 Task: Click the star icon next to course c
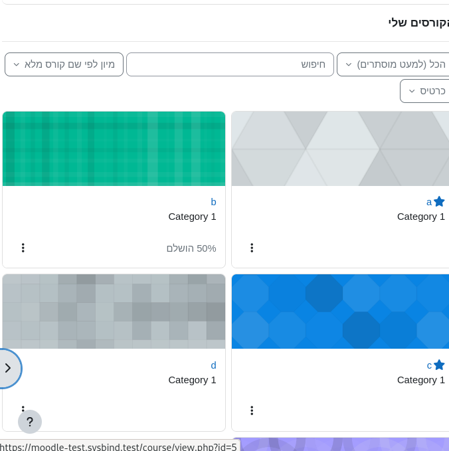click(x=439, y=365)
